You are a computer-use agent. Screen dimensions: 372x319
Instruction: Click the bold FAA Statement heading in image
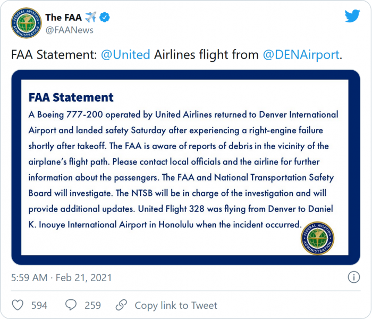71,97
